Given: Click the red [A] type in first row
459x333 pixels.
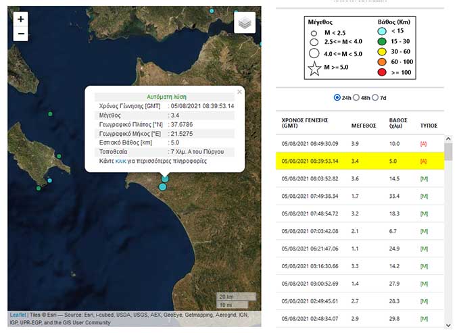Looking at the screenshot, I should pyautogui.click(x=423, y=144).
